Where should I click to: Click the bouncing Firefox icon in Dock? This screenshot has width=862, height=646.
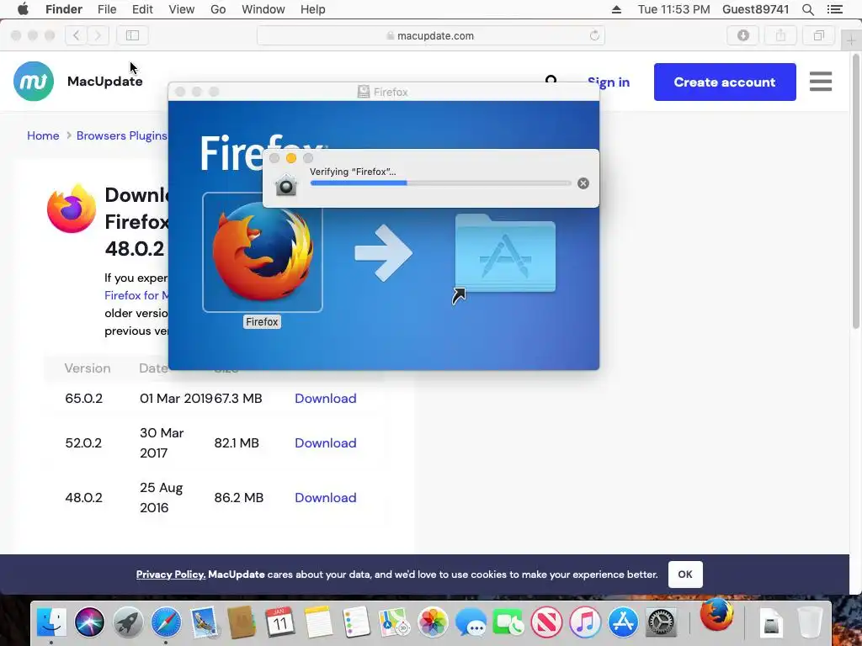click(717, 615)
